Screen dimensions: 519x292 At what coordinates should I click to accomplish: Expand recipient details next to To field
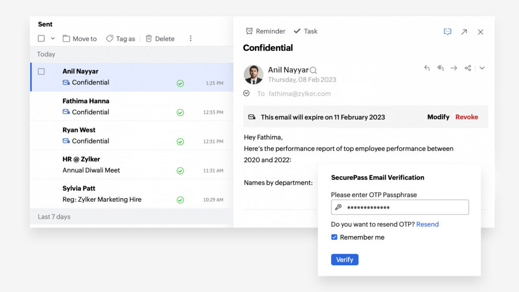coord(246,93)
